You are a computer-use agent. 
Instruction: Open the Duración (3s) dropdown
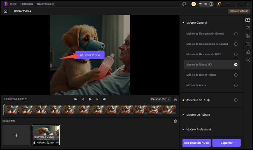(160, 99)
